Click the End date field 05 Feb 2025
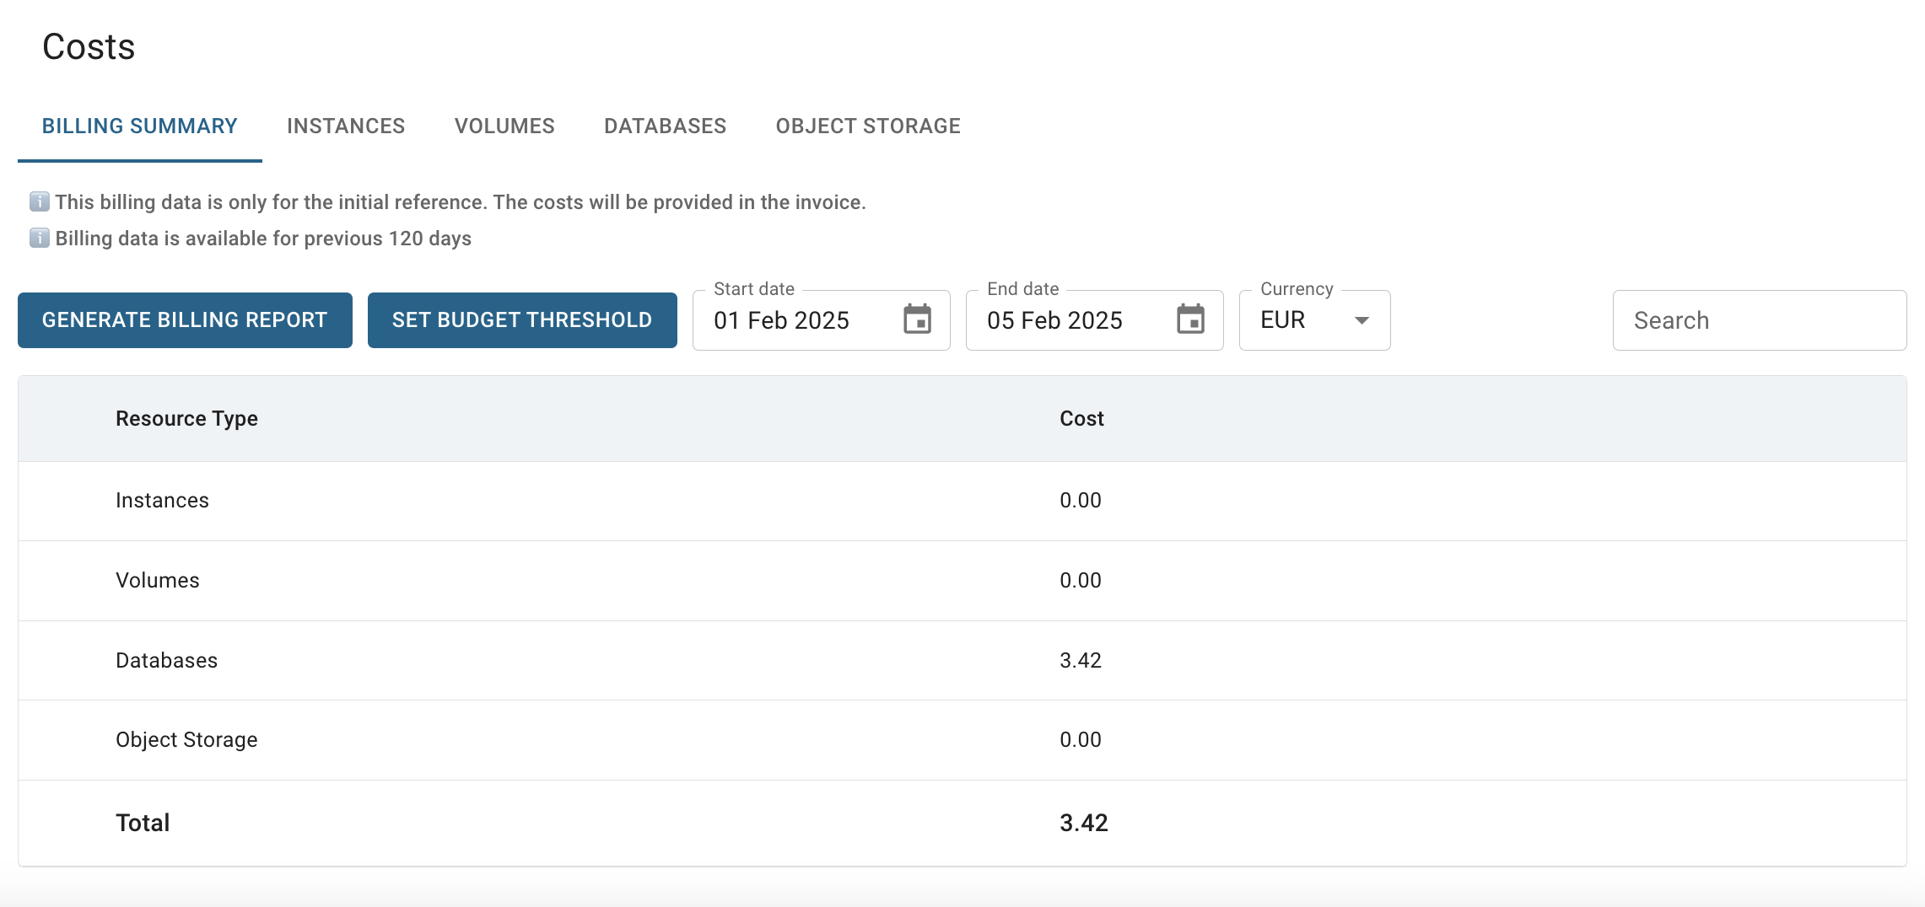The height and width of the screenshot is (907, 1925). pyautogui.click(x=1094, y=320)
